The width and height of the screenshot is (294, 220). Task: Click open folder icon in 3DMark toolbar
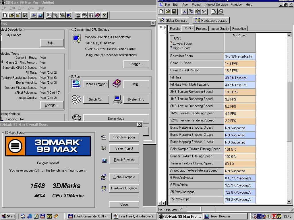tap(11, 15)
